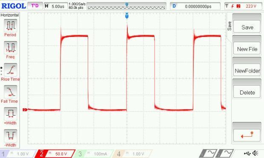Select the +Width measurement icon

click(x=10, y=114)
